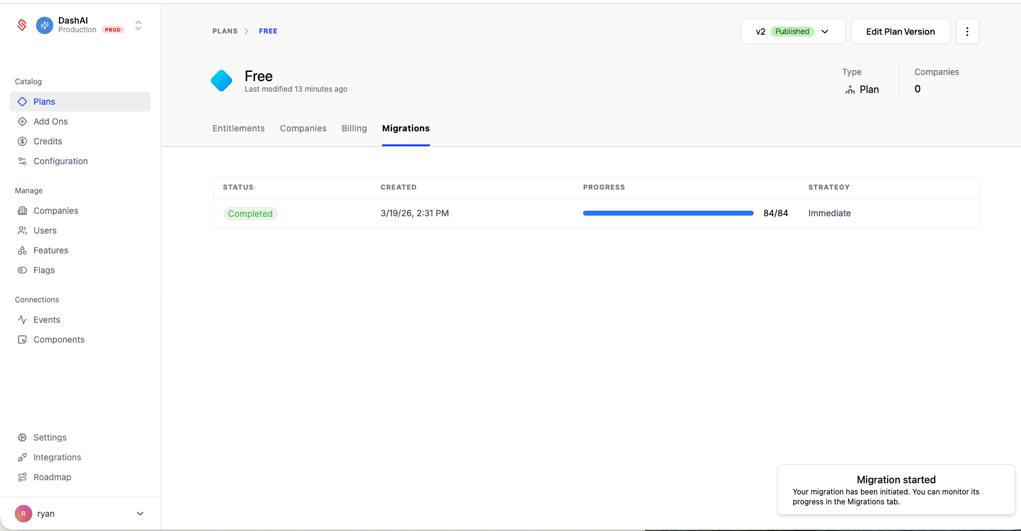The width and height of the screenshot is (1021, 531).
Task: Go to Features page
Action: pos(80,250)
